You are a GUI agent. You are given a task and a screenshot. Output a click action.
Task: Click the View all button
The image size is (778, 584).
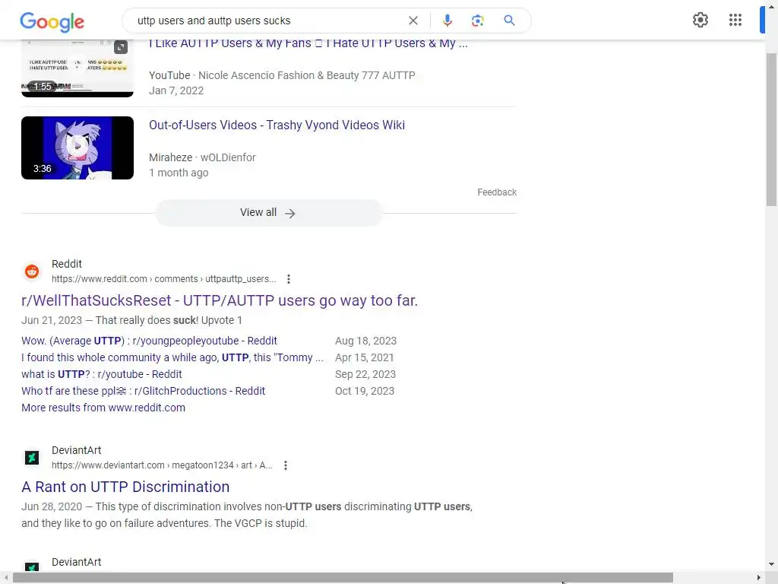(268, 213)
